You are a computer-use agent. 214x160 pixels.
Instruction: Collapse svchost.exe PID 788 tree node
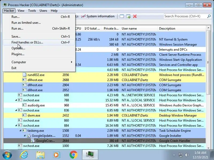click(x=16, y=100)
